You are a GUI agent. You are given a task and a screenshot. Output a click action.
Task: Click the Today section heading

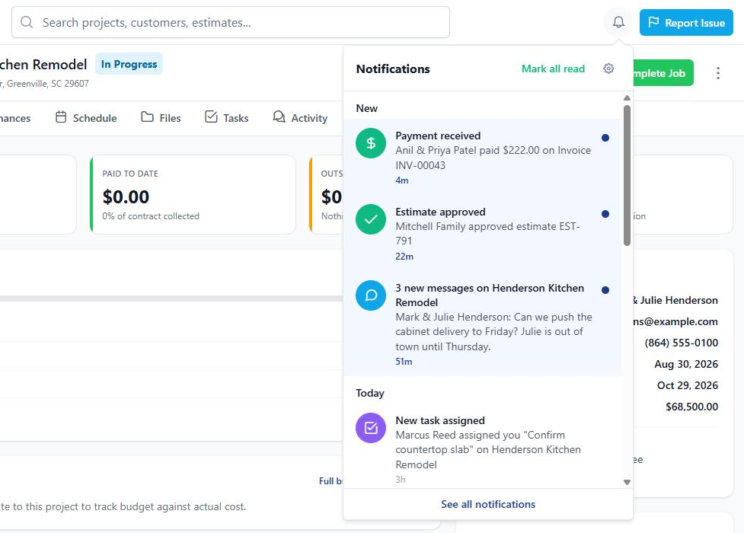click(x=369, y=393)
